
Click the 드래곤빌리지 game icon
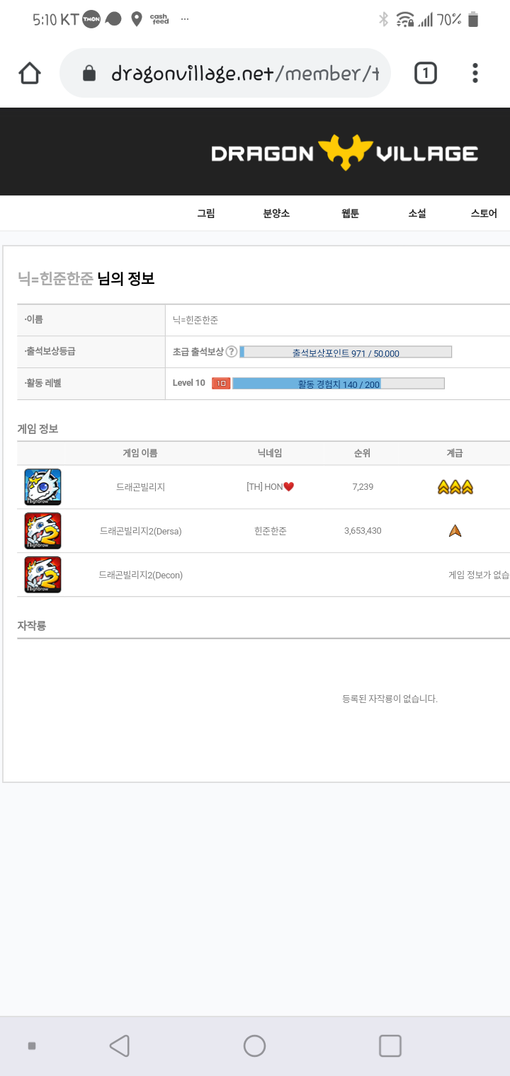[42, 487]
